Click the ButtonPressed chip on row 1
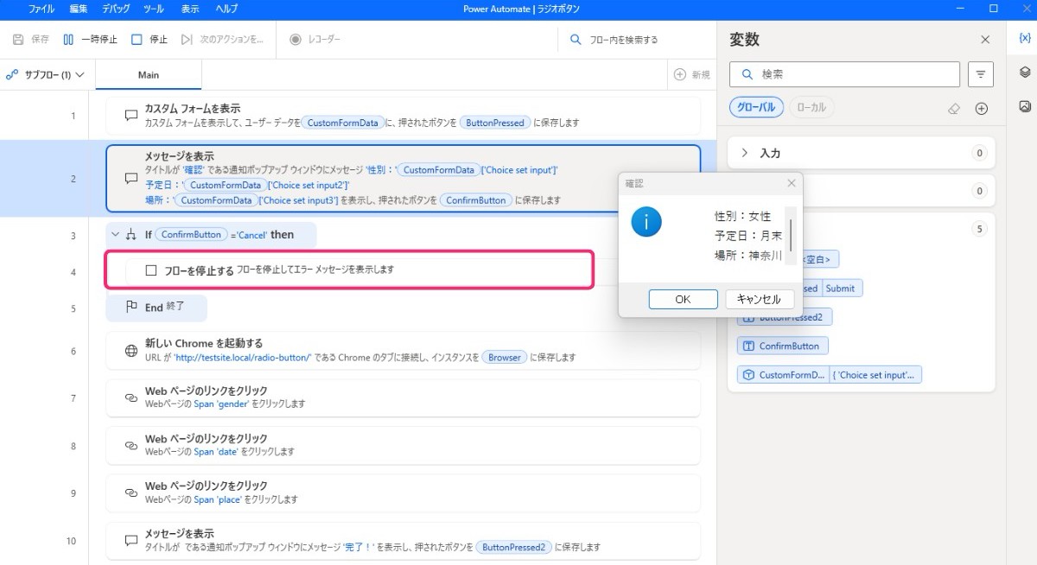The image size is (1037, 565). coord(495,123)
